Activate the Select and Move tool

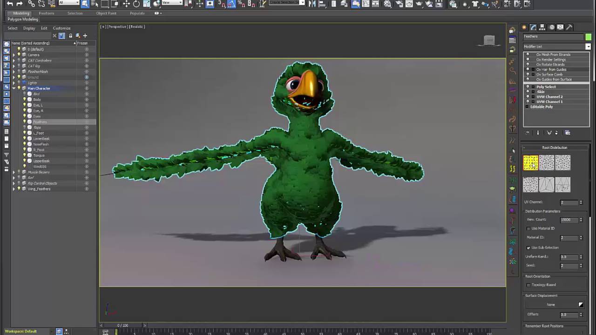[126, 4]
